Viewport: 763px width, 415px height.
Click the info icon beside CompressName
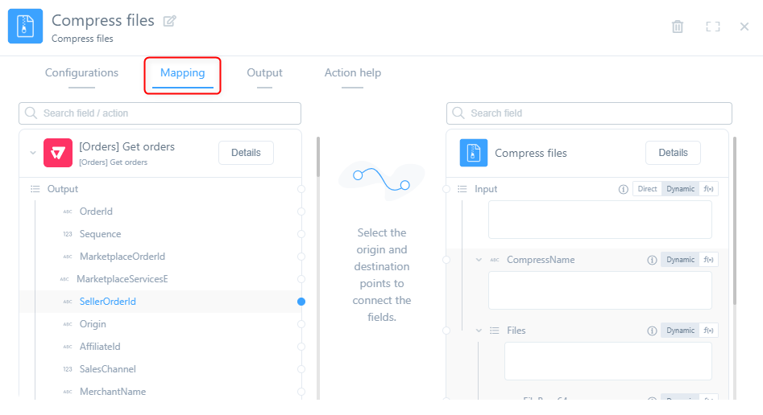652,261
